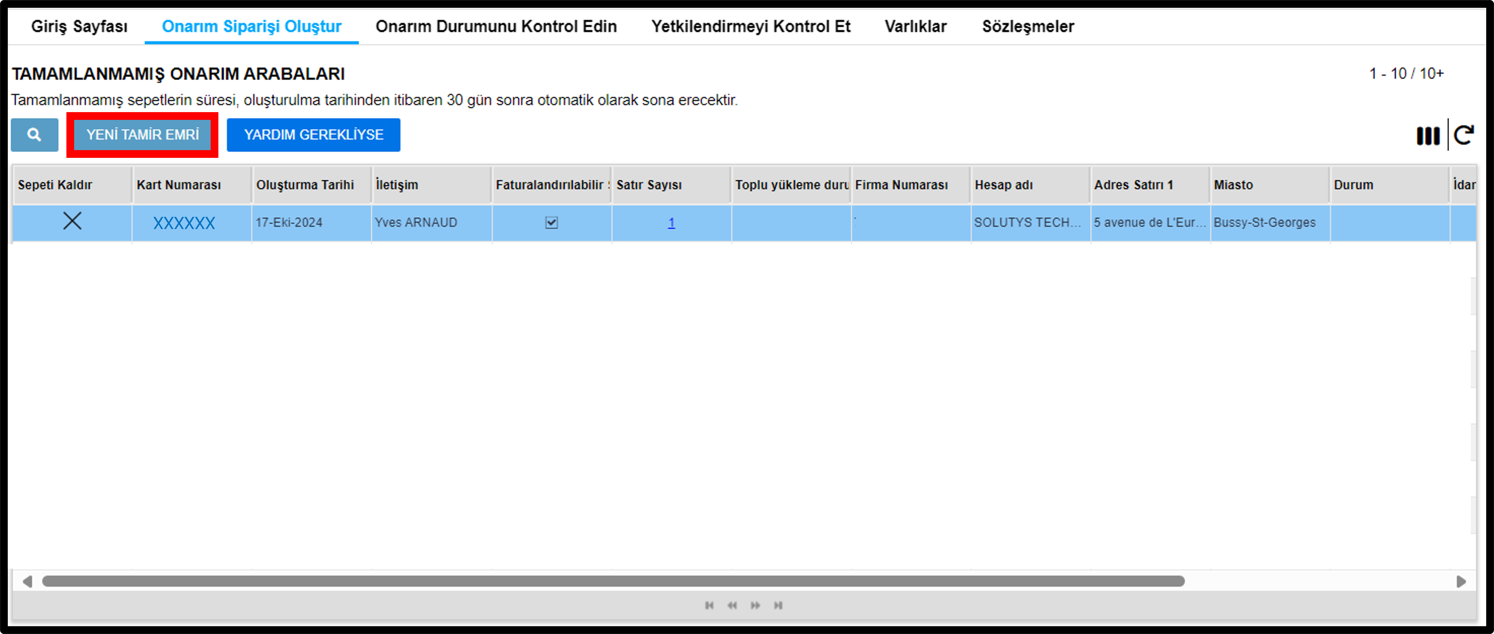
Task: Sort by Oluşturma Tarihi column header
Action: coord(312,184)
